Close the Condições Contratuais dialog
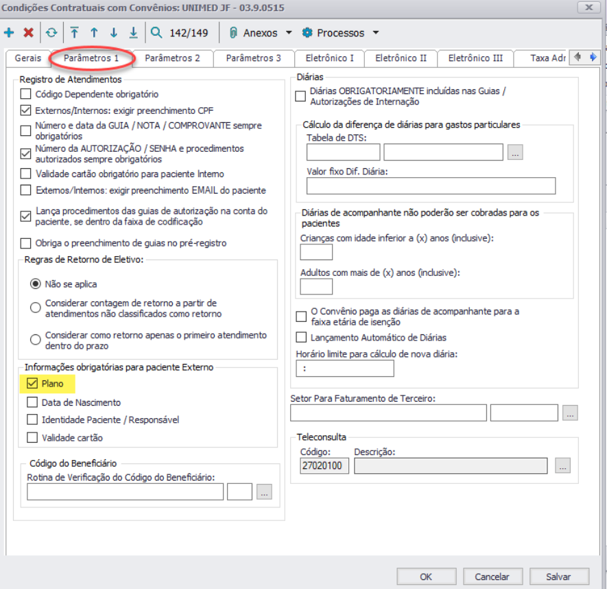 point(588,8)
